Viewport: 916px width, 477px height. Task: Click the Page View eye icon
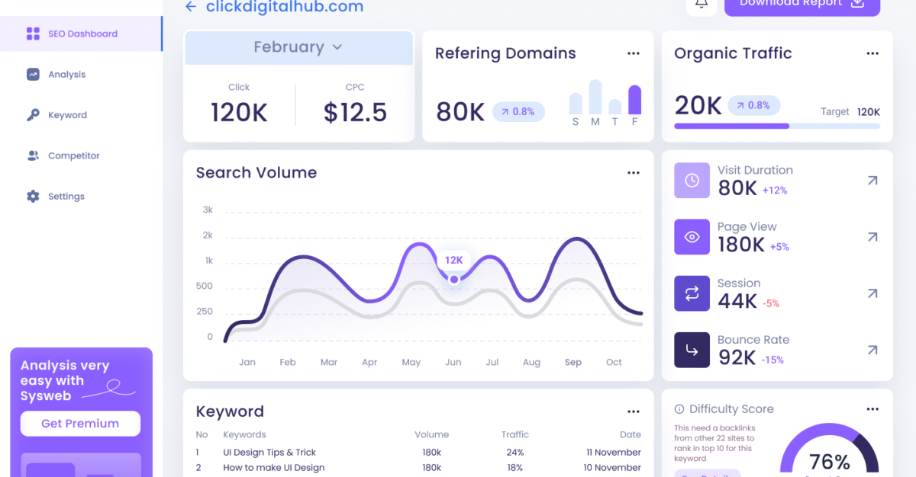[692, 237]
